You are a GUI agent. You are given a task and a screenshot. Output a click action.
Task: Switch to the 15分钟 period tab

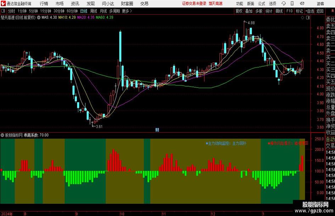tap(45, 11)
